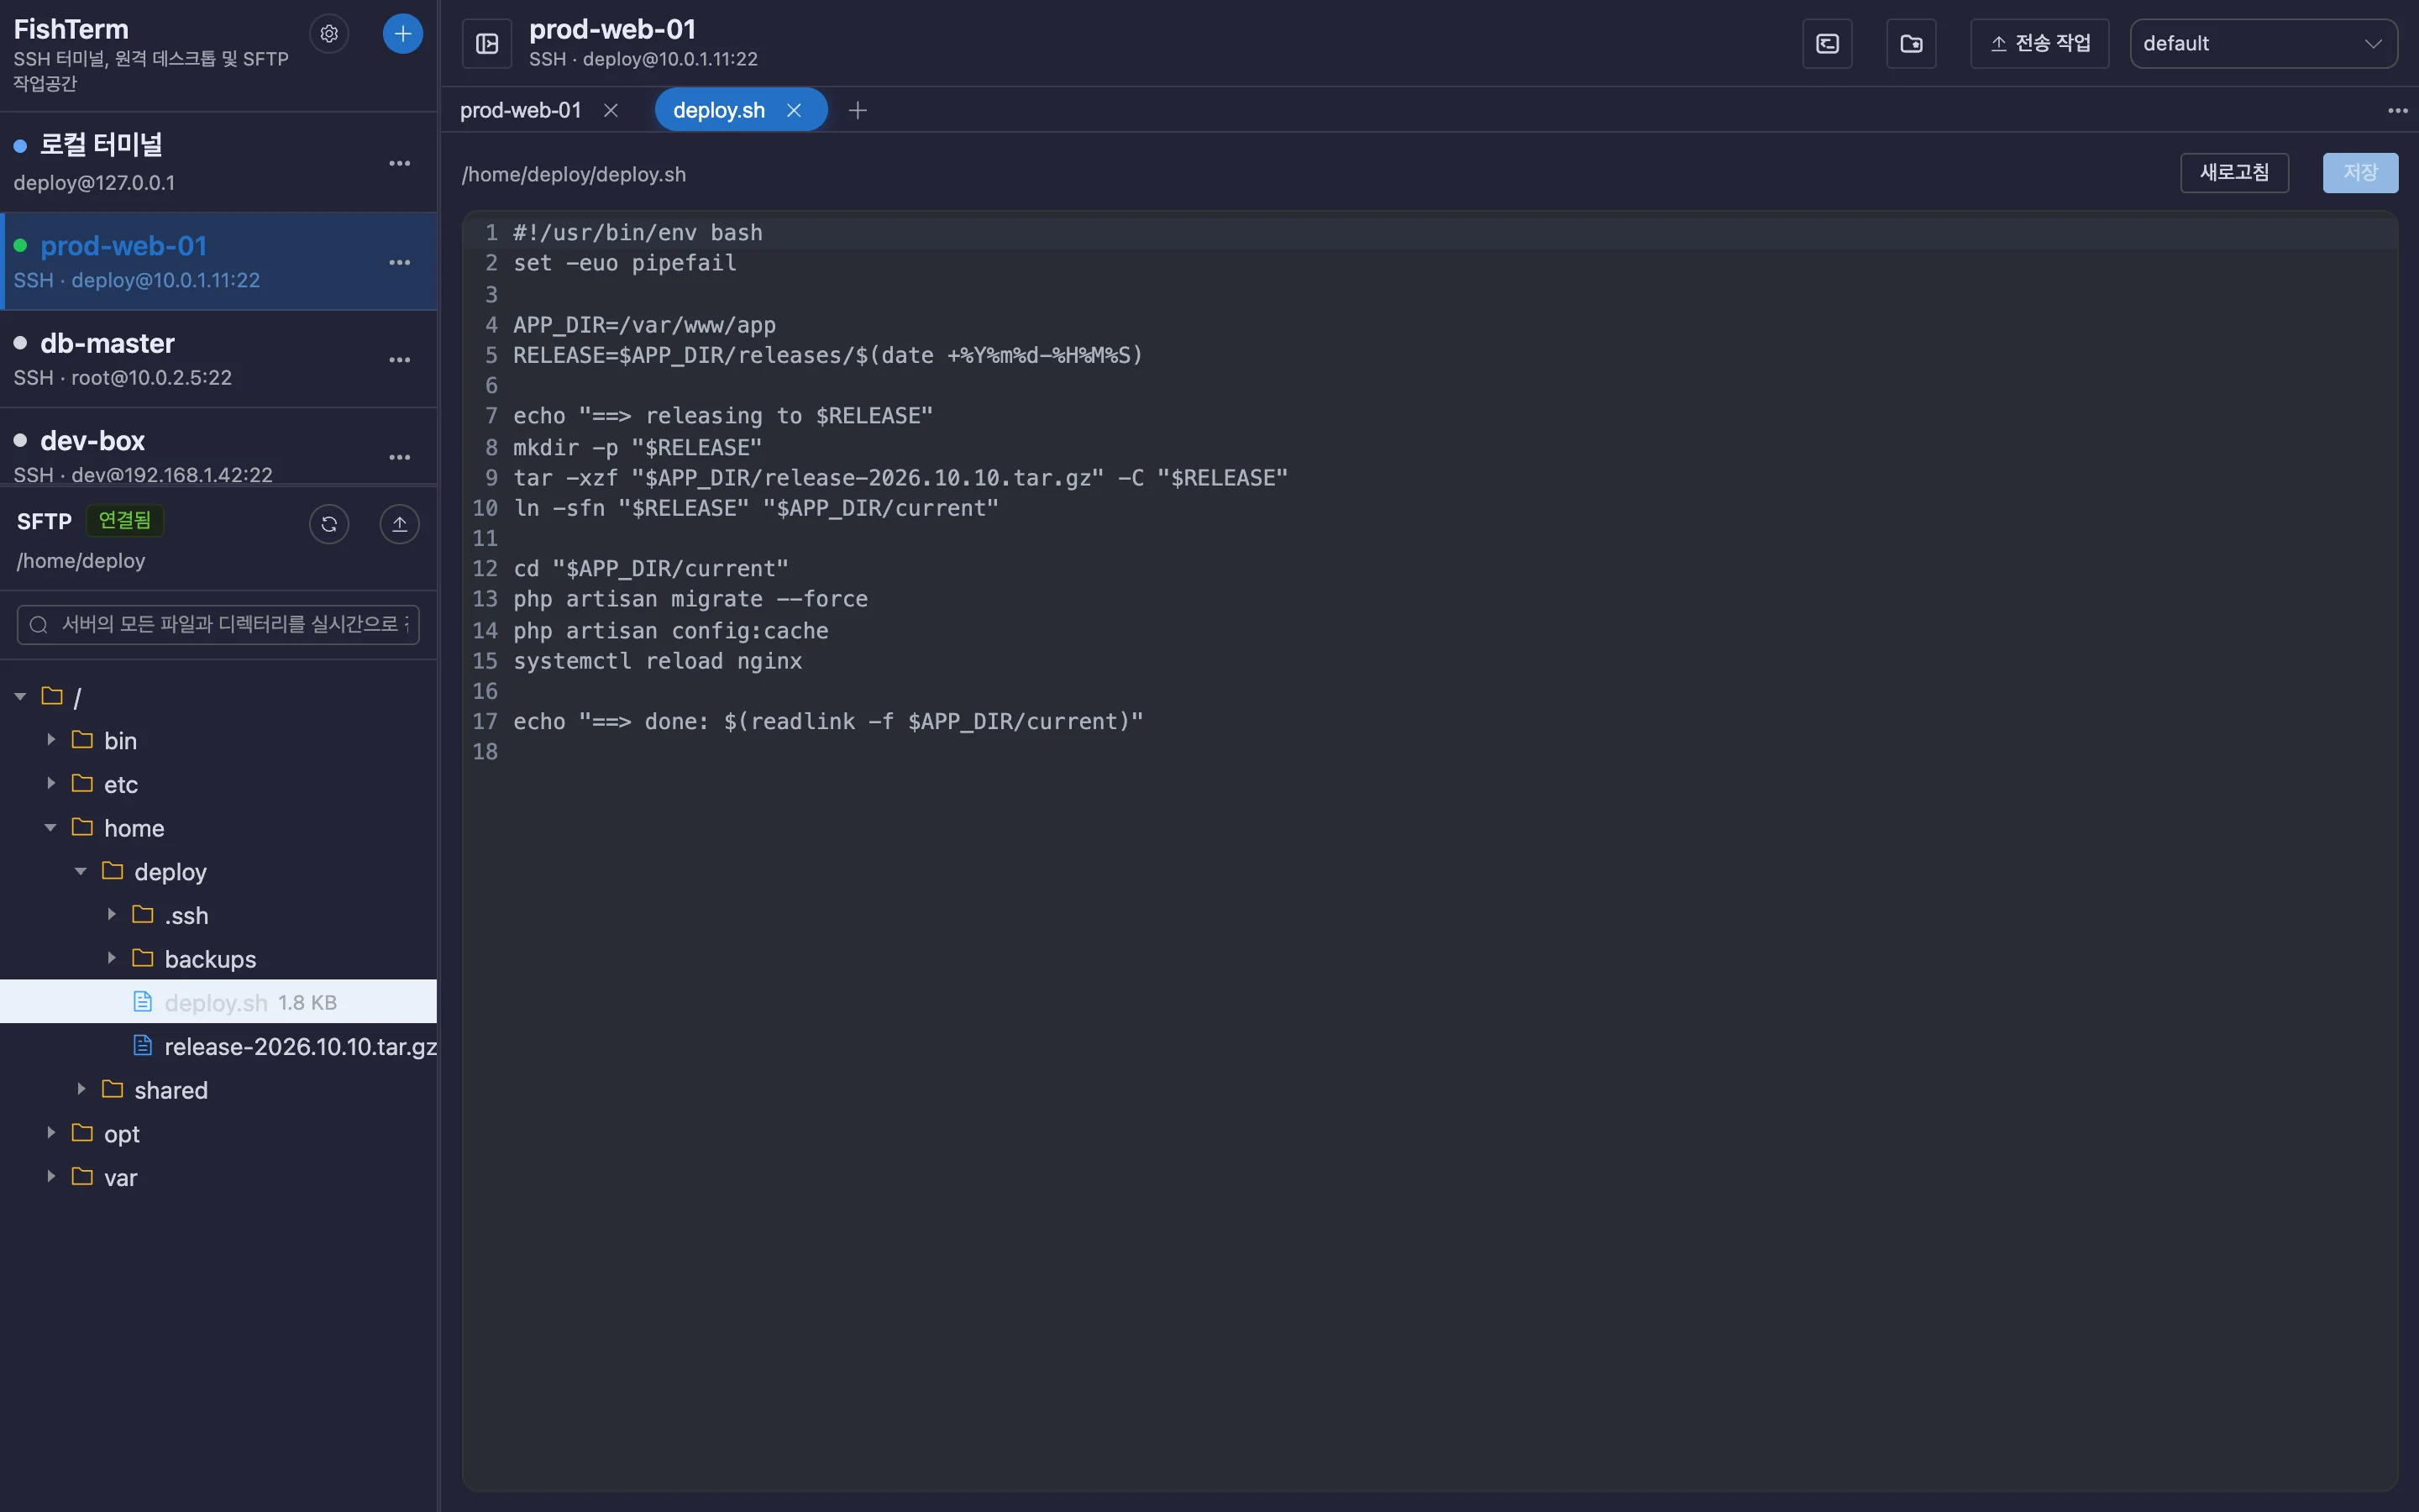The image size is (2419, 1512).
Task: Select the deploy.sh tab
Action: [x=719, y=110]
